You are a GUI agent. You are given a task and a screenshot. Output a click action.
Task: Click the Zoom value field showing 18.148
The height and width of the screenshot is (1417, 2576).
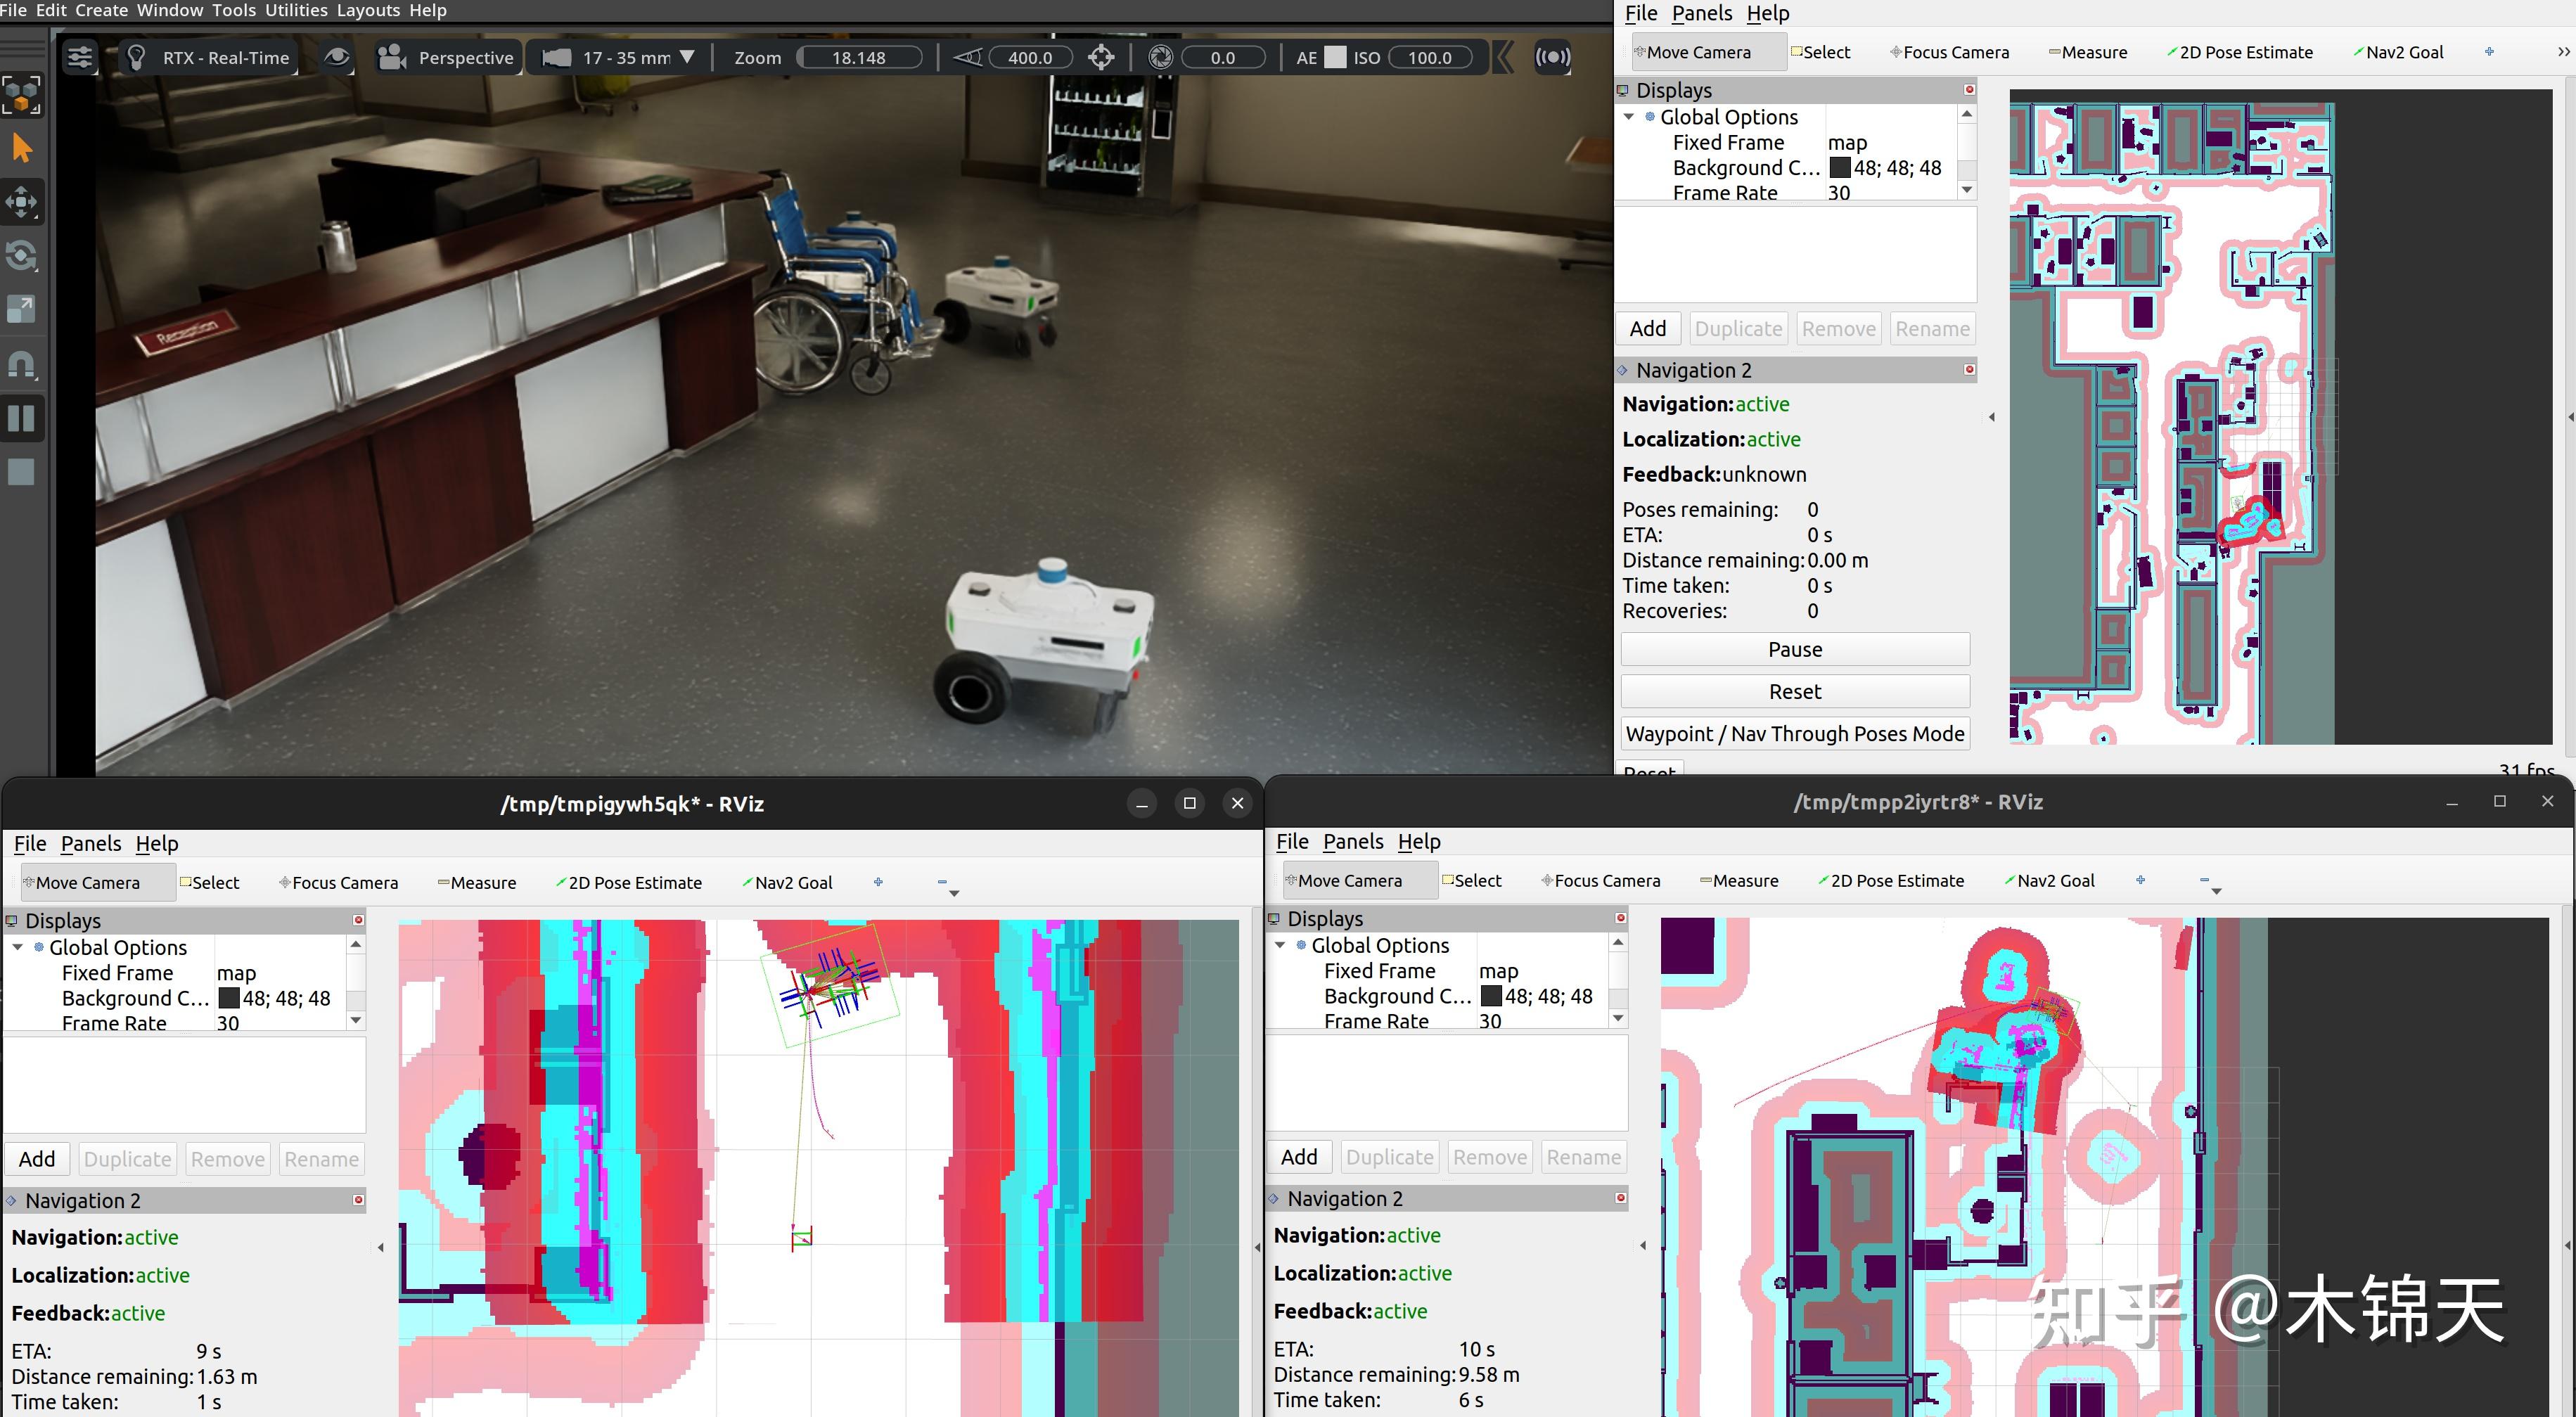click(859, 57)
